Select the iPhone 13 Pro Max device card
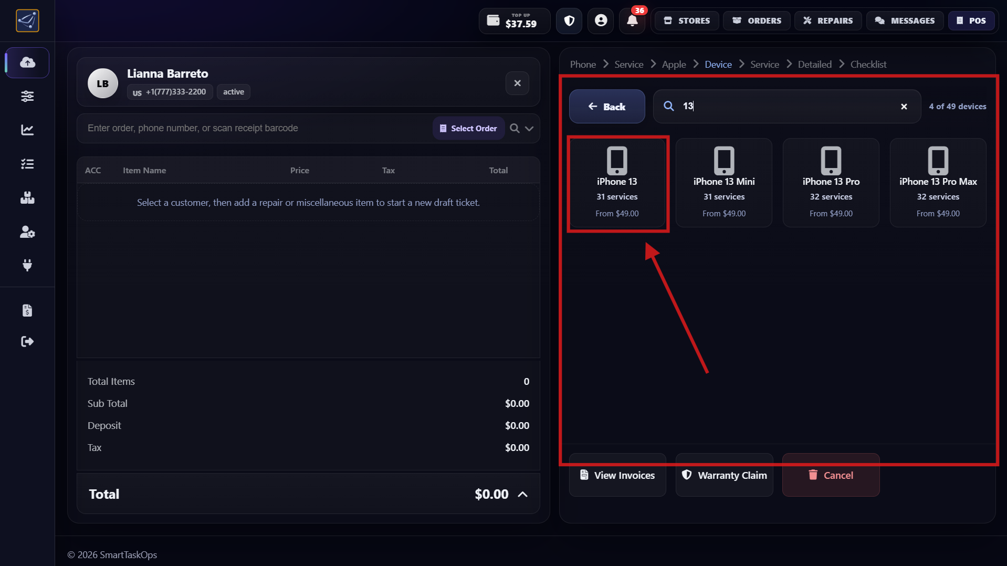1007x566 pixels. [938, 183]
